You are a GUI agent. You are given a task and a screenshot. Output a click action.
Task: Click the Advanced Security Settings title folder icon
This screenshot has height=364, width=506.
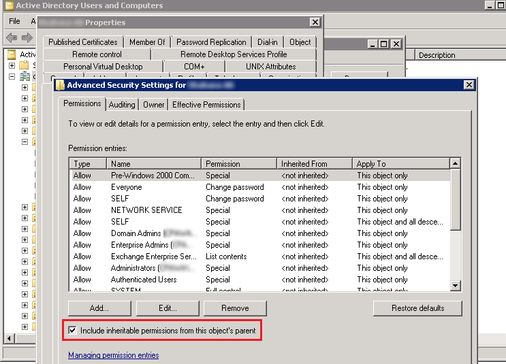click(60, 85)
